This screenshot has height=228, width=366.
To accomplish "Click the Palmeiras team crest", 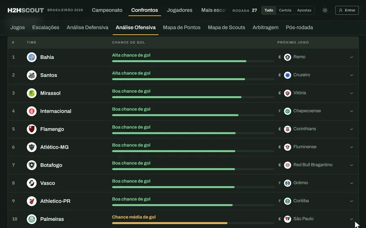I will click(32, 219).
